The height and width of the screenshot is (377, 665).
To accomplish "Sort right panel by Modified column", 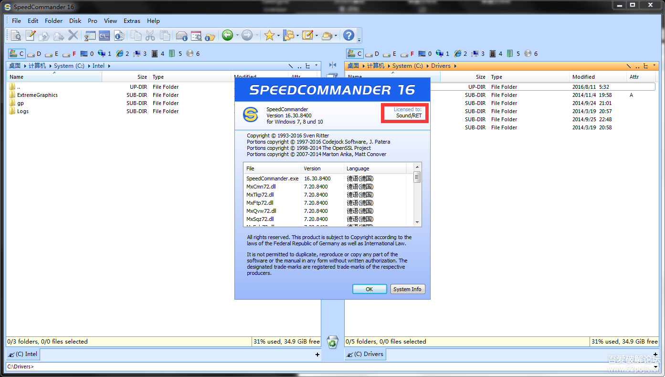I will pos(598,77).
